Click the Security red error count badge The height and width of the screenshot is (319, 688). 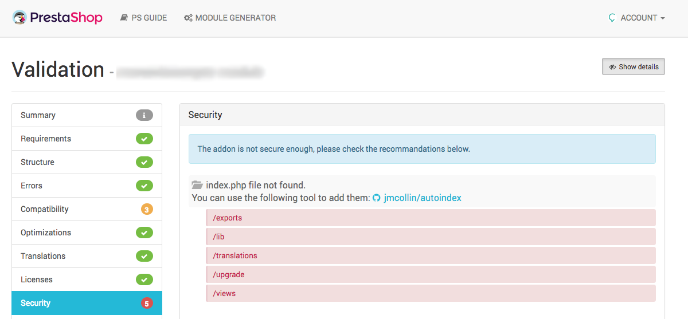coord(147,303)
